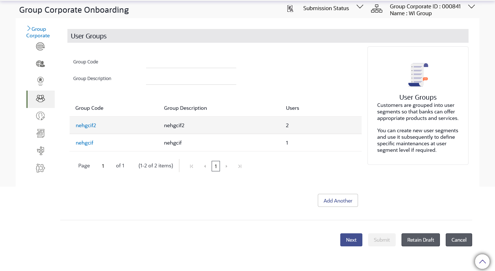Viewport: 495px width, 271px height.
Task: Open the globe-with-user sidebar step
Action: [x=40, y=64]
